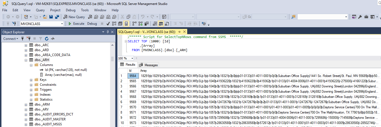The height and width of the screenshot is (127, 381).
Task: Click the DMX query icon
Action: tap(102, 17)
